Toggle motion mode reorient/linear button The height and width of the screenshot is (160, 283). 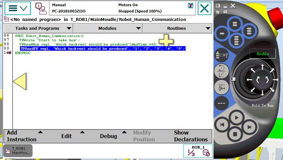coord(222,71)
